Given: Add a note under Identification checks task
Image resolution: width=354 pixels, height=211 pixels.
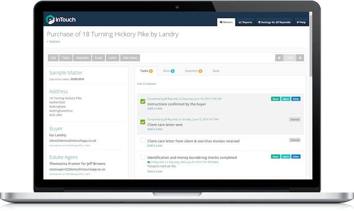Looking at the screenshot, I should click(154, 172).
